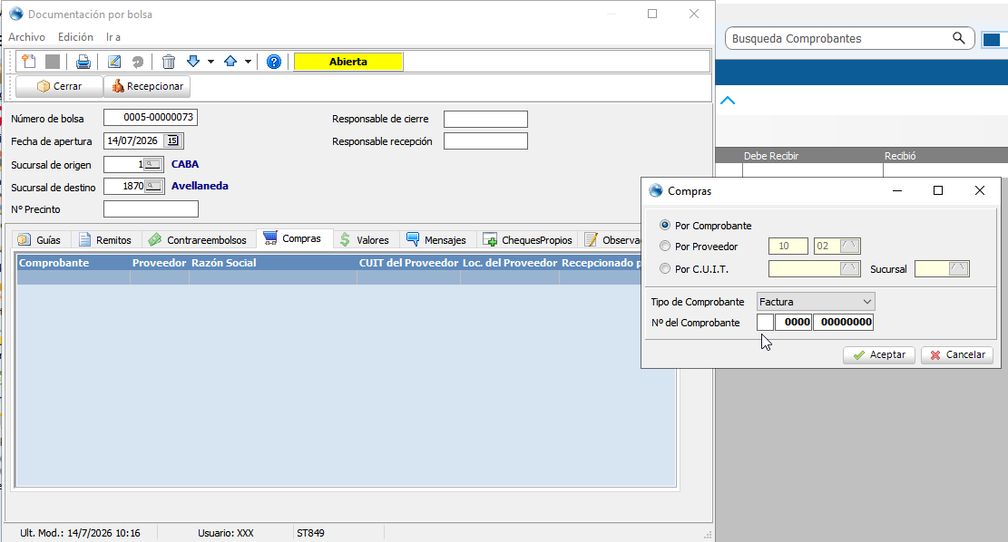Click Loc. del Proveedor column header

(510, 263)
